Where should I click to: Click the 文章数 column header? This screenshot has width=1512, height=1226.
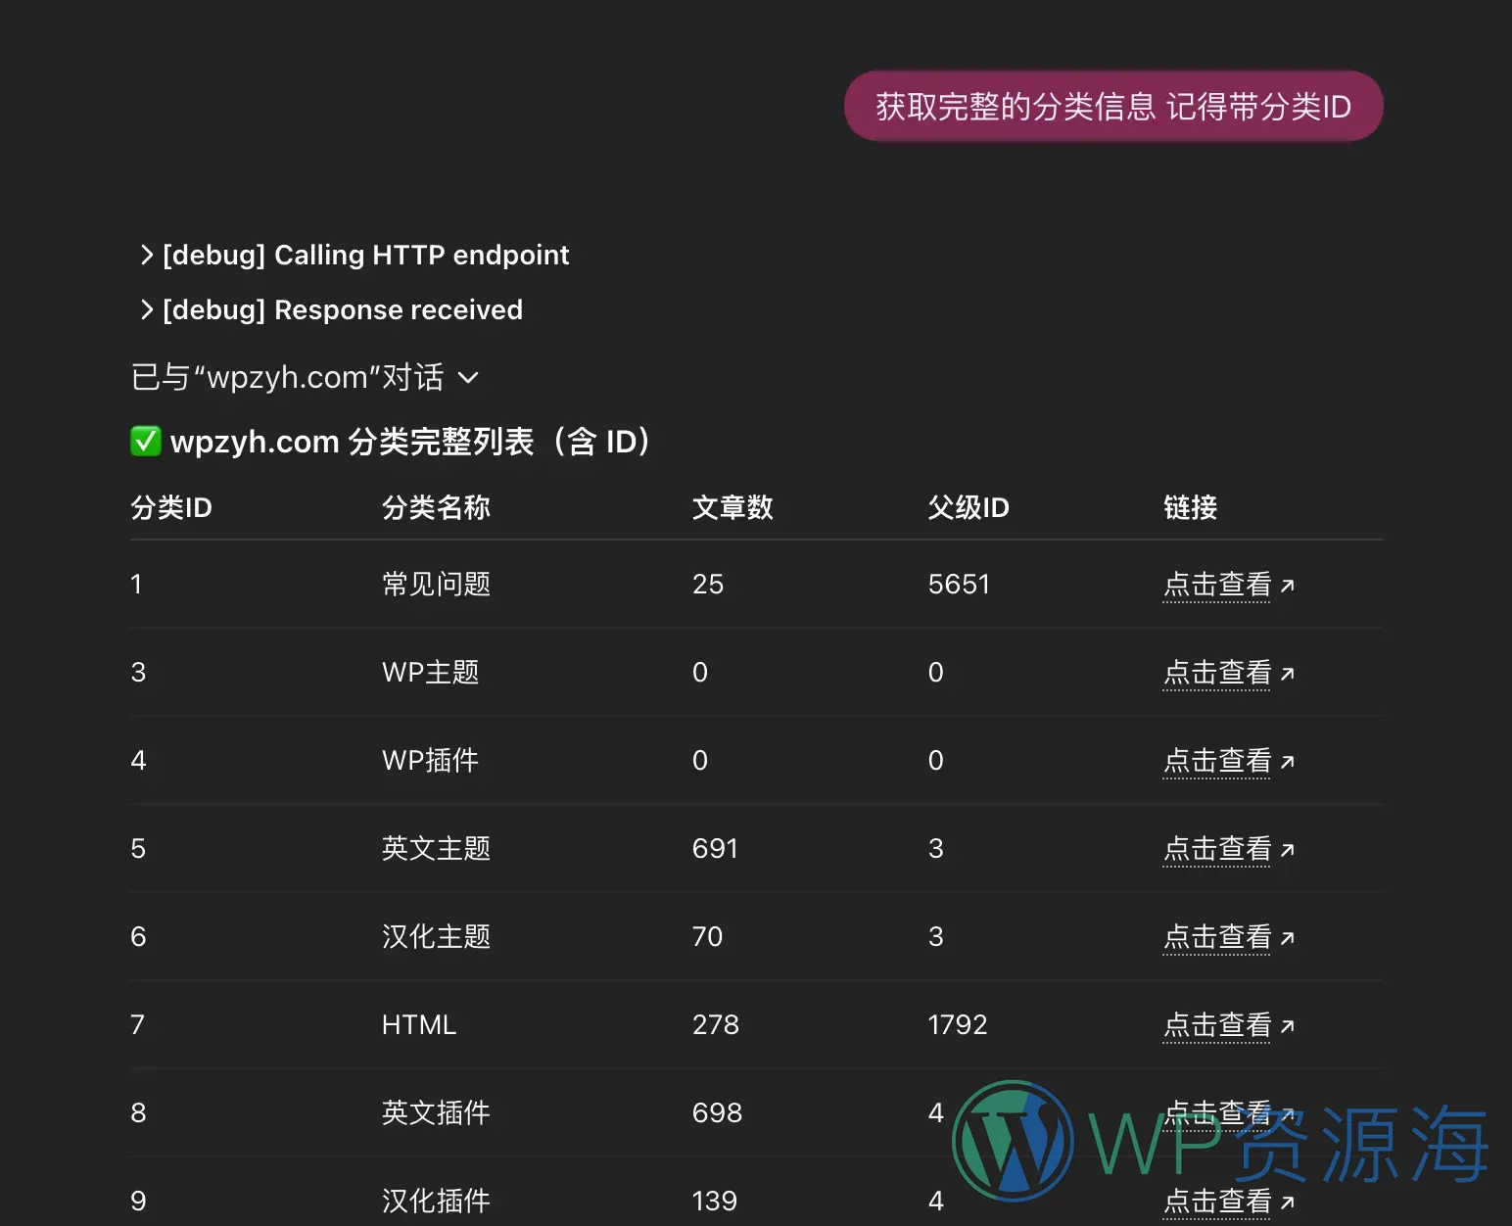(x=732, y=507)
